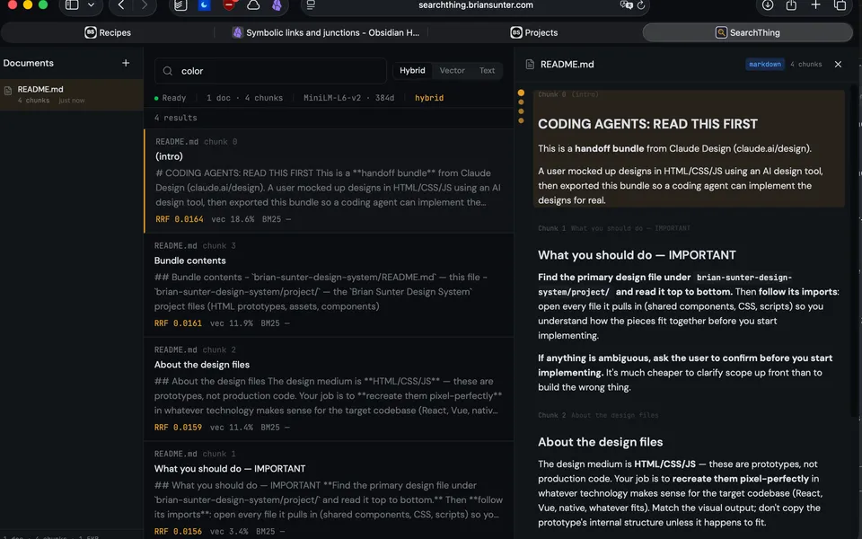The width and height of the screenshot is (862, 539).
Task: Open the 'What you should do' search result
Action: pyautogui.click(x=329, y=490)
